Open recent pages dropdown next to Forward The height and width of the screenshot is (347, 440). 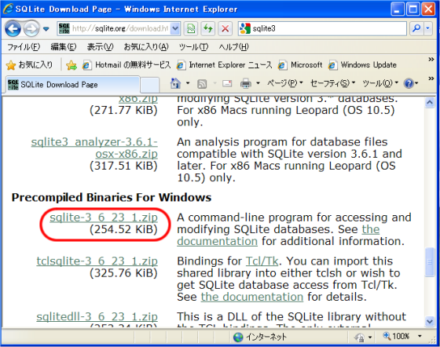tap(46, 28)
